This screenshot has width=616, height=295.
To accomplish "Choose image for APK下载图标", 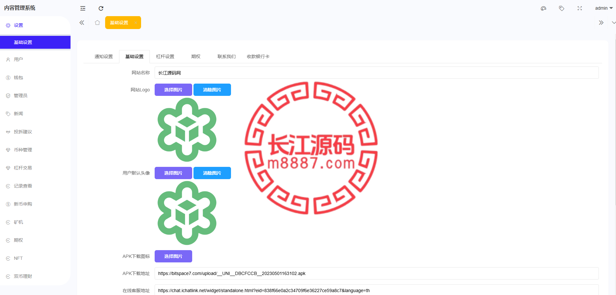I will (x=173, y=256).
